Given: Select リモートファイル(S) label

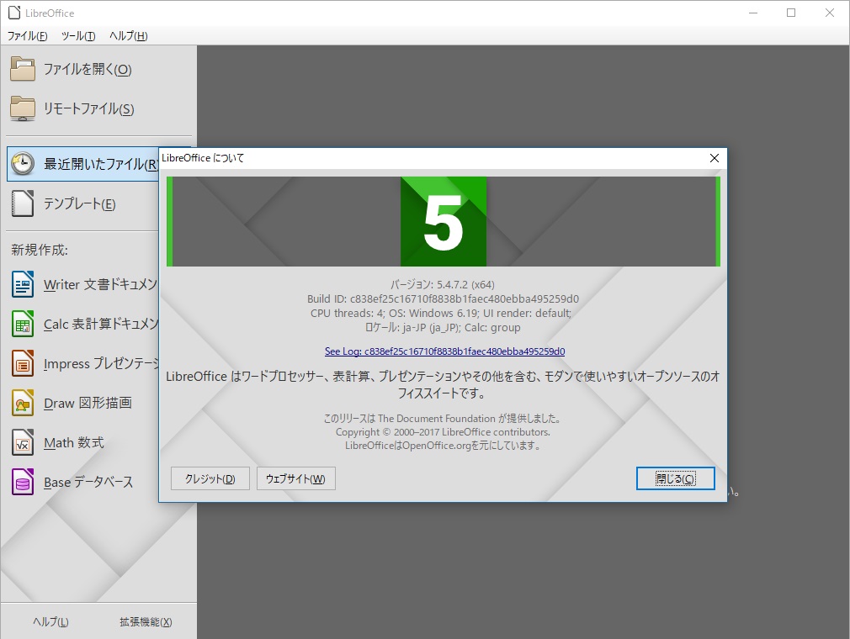Looking at the screenshot, I should pos(89,108).
